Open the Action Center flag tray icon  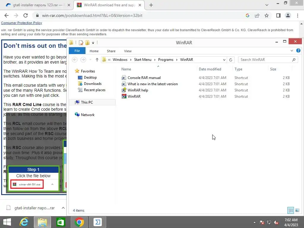(x=262, y=222)
